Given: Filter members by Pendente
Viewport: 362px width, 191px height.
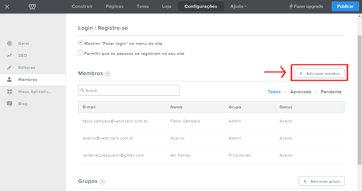Looking at the screenshot, I should click(331, 92).
